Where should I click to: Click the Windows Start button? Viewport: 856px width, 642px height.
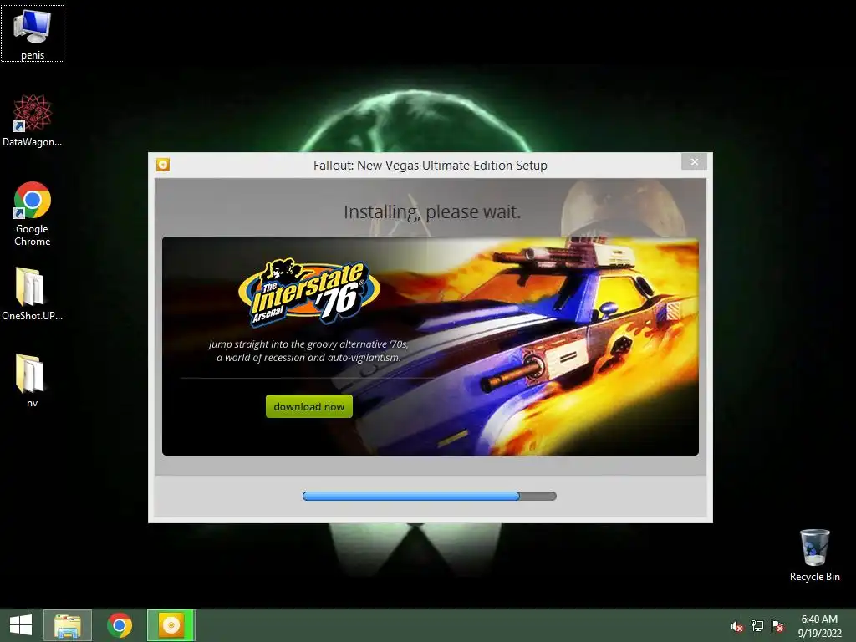21,625
